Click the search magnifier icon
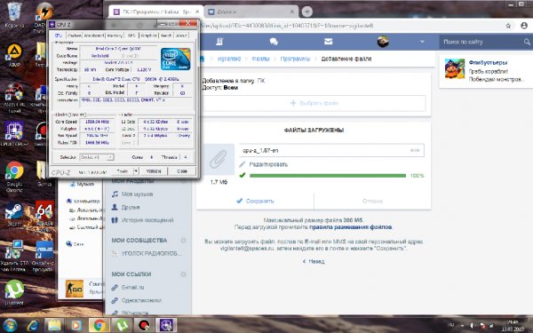The height and width of the screenshot is (333, 533). (527, 42)
